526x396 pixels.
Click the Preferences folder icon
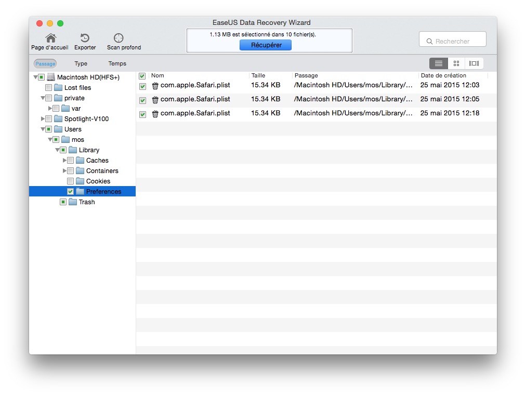[80, 191]
